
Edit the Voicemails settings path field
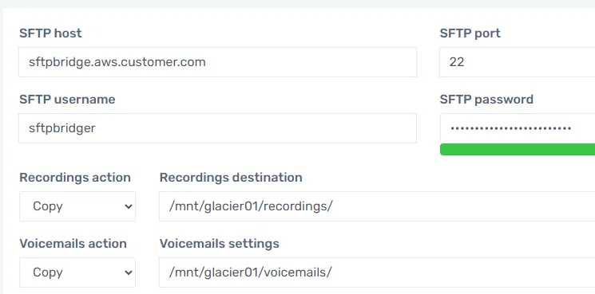(377, 272)
